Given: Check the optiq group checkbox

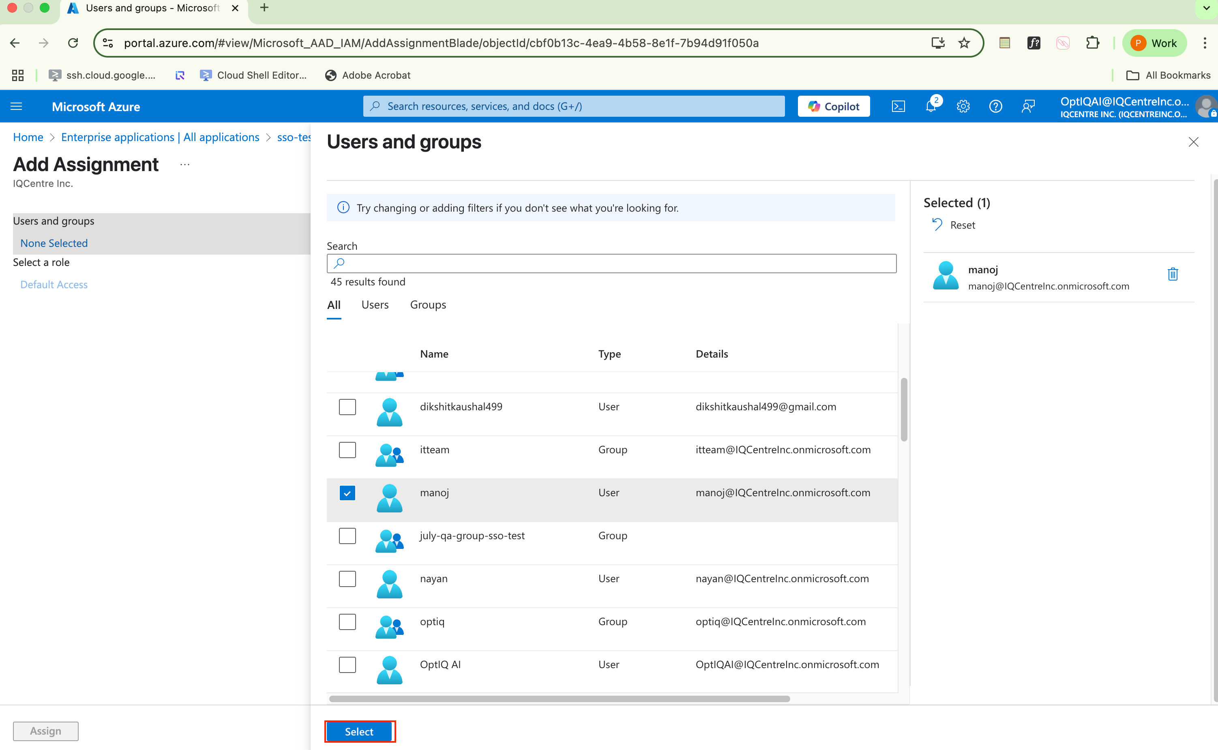Looking at the screenshot, I should [347, 622].
